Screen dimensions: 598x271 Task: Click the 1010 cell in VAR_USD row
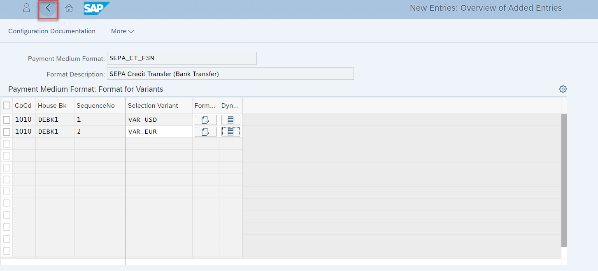pyautogui.click(x=24, y=120)
